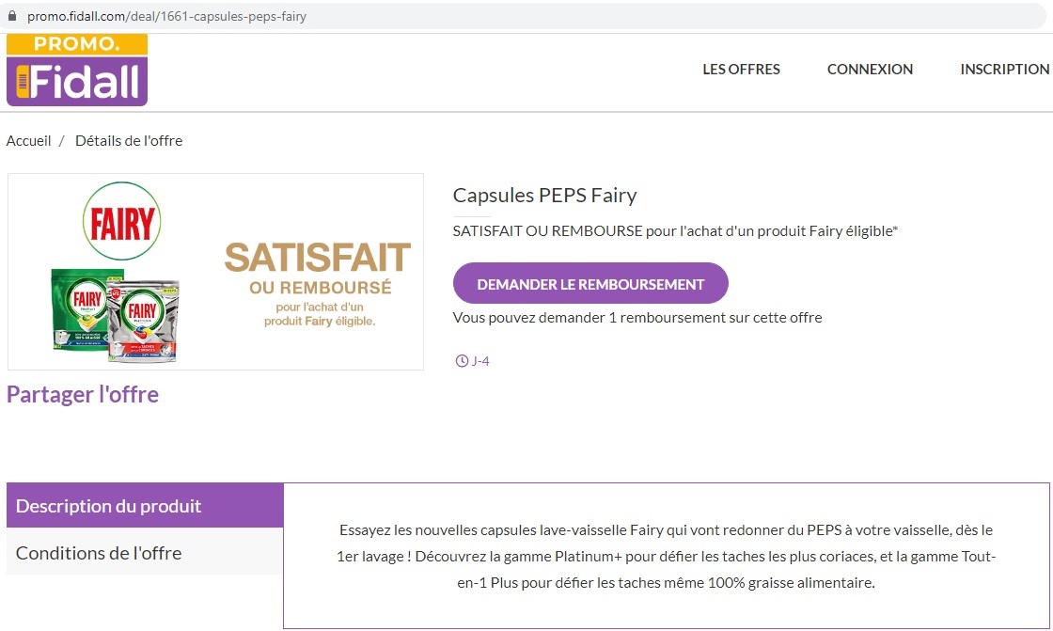The width and height of the screenshot is (1053, 631).
Task: Click the Partager l'offre heading
Action: coord(83,394)
